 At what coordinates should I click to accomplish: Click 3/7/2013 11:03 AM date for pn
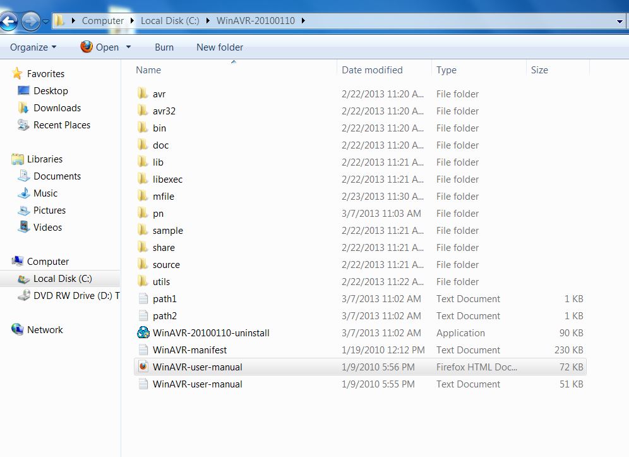coord(381,214)
